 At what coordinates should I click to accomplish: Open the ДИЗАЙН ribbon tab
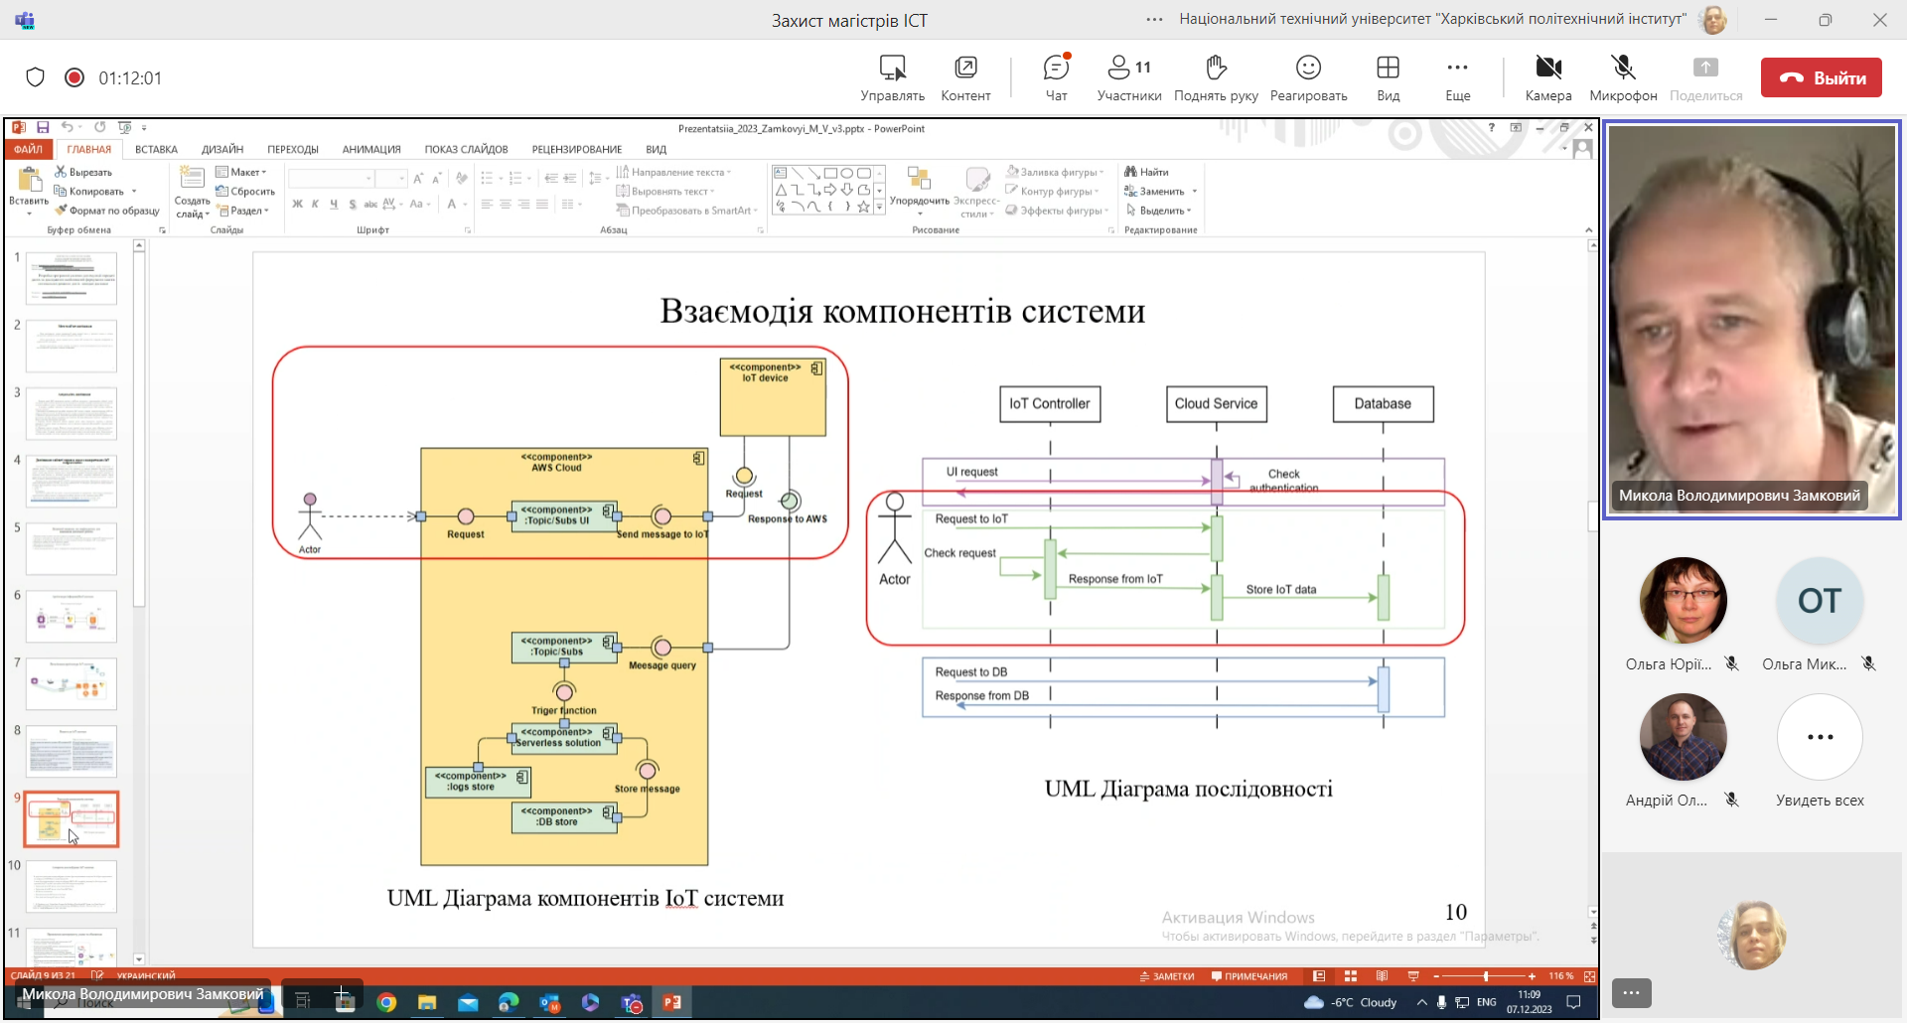[222, 150]
